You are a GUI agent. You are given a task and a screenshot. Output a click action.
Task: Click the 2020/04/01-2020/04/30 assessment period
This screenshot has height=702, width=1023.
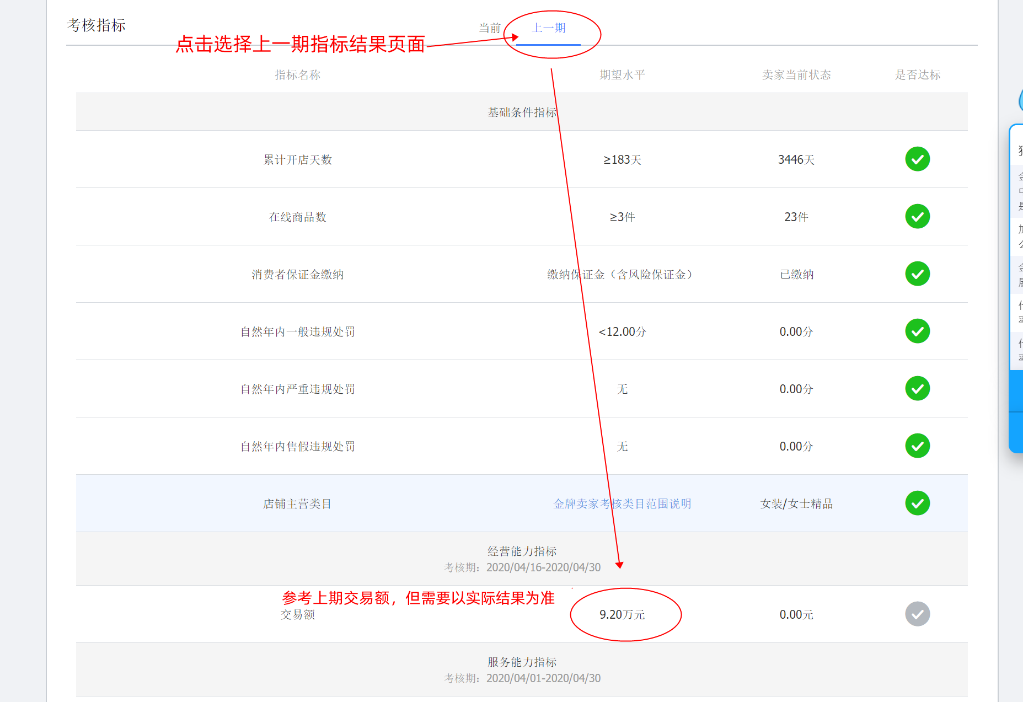[x=543, y=678]
